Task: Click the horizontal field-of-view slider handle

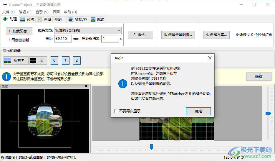Action: tap(151, 147)
